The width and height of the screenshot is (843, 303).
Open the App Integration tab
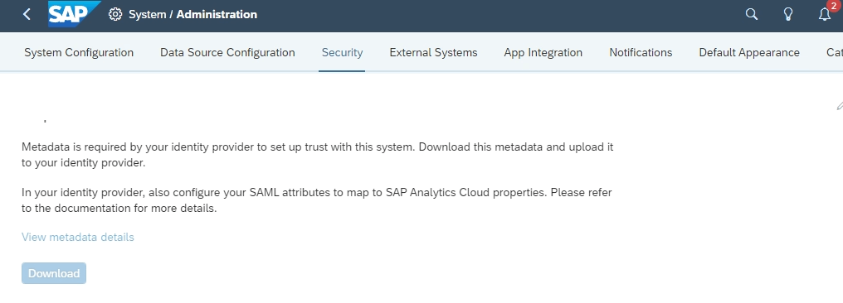pyautogui.click(x=543, y=52)
